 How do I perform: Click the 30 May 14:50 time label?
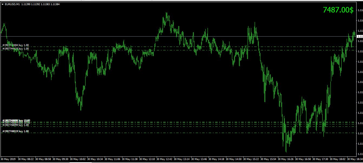coord(234,159)
